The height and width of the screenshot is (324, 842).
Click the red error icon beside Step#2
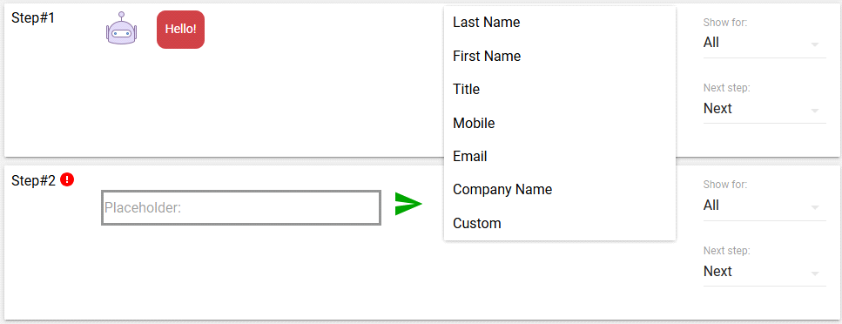point(67,179)
